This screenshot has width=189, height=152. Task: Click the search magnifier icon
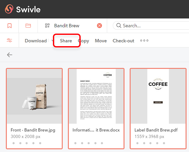tap(119, 25)
